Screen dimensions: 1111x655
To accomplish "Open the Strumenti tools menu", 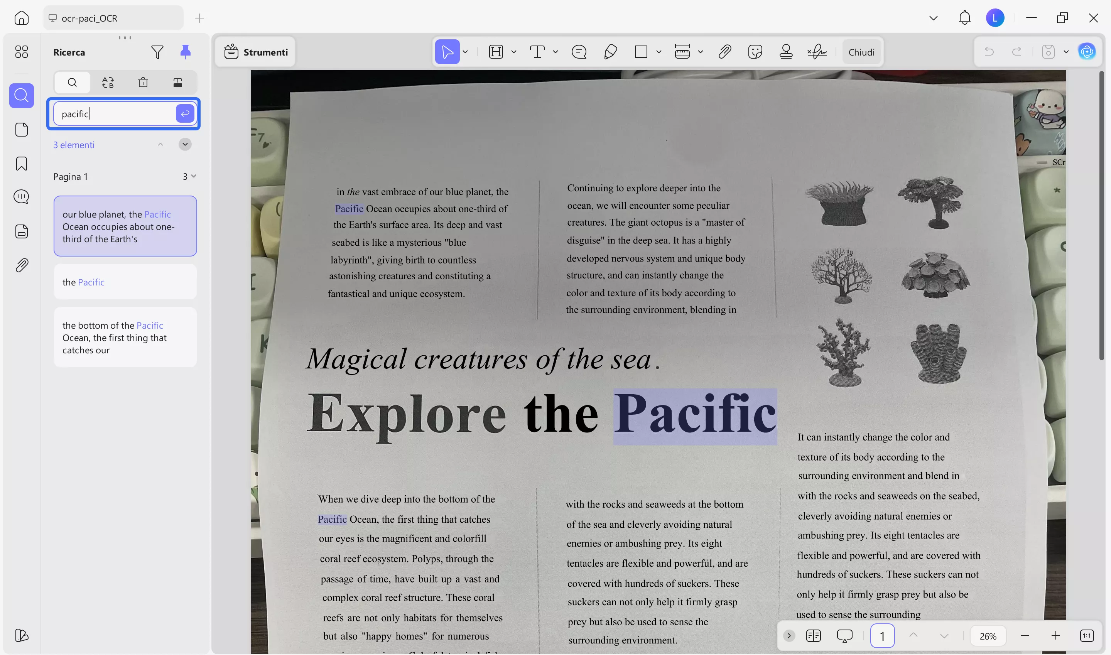I will [x=256, y=52].
